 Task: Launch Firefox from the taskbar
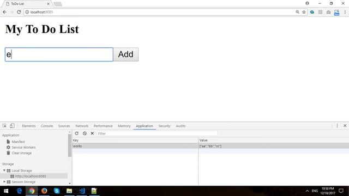click(44, 191)
